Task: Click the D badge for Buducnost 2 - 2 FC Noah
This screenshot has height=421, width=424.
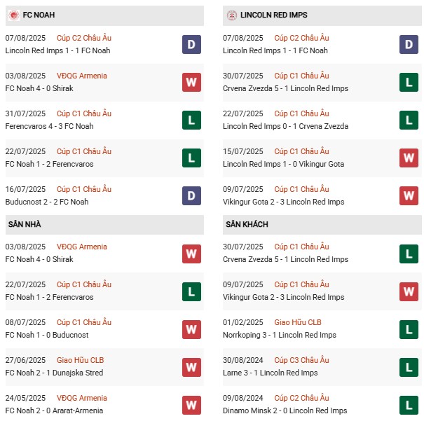Action: pos(191,196)
